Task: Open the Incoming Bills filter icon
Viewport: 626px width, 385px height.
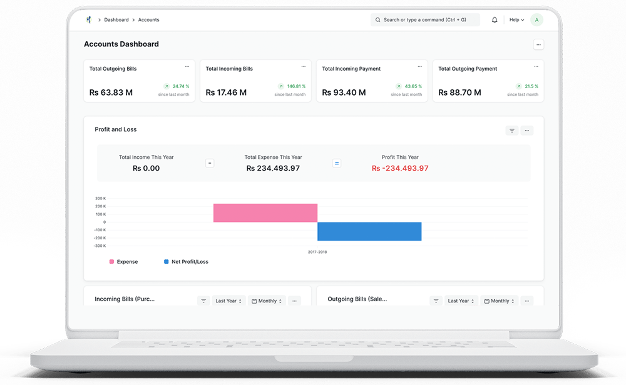Action: 203,301
